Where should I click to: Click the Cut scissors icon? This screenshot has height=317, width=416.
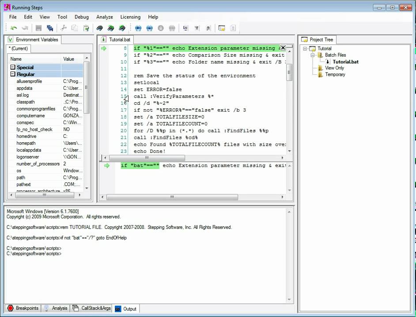[64, 28]
